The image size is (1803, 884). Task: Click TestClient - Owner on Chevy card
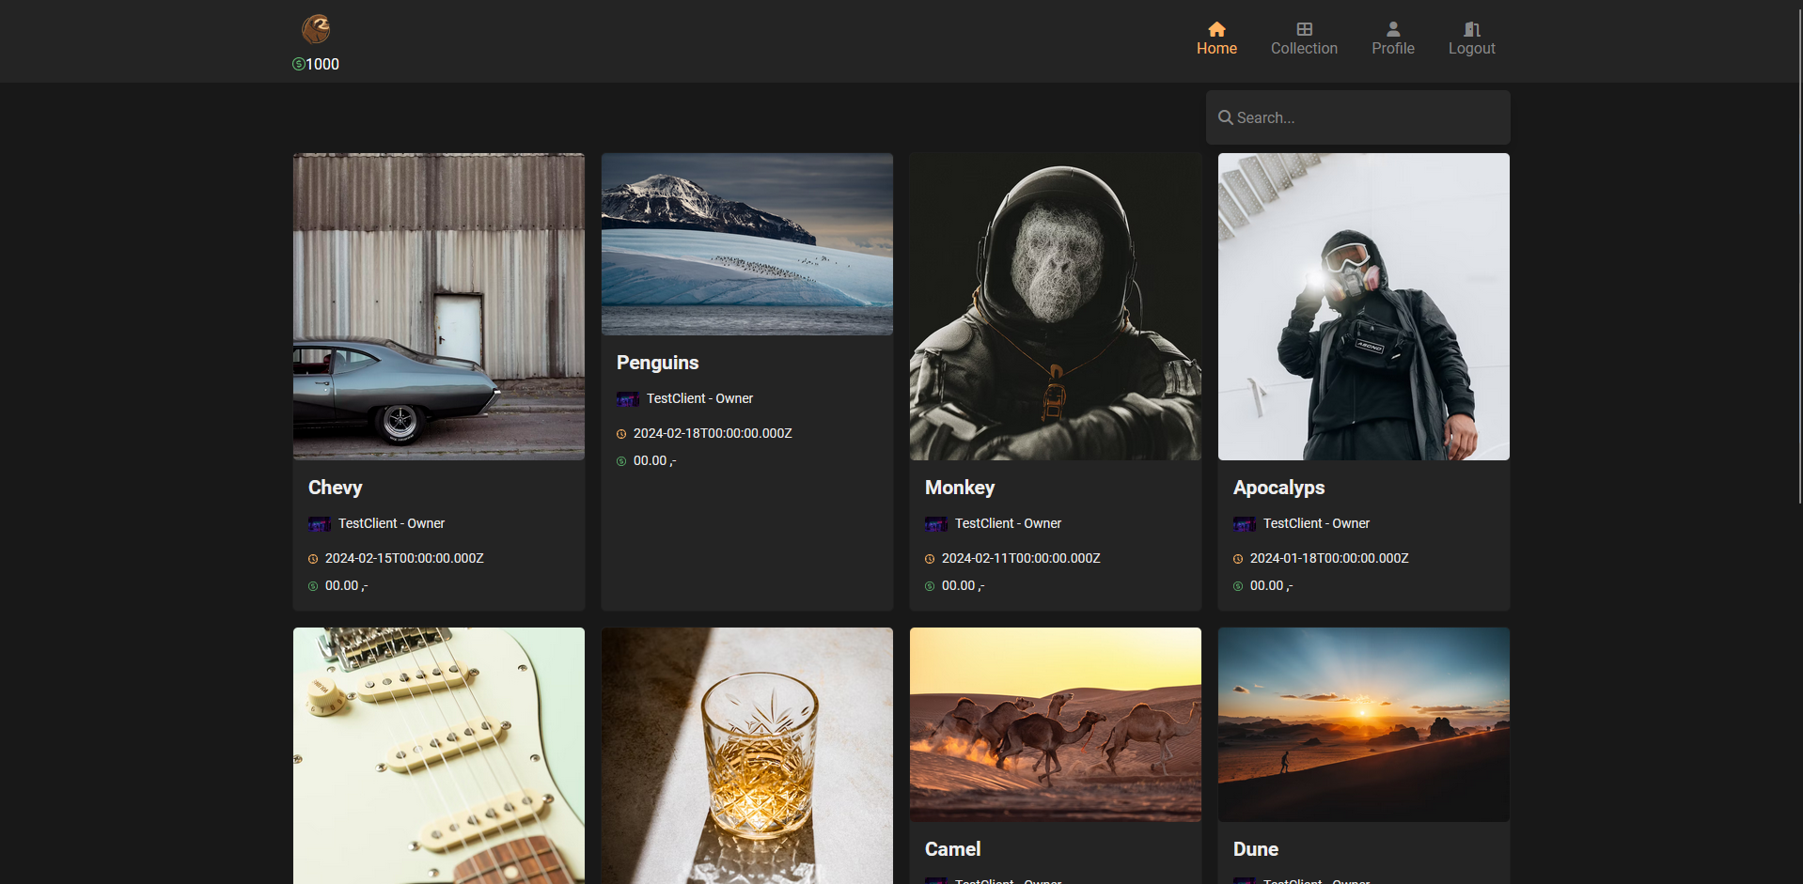[391, 523]
